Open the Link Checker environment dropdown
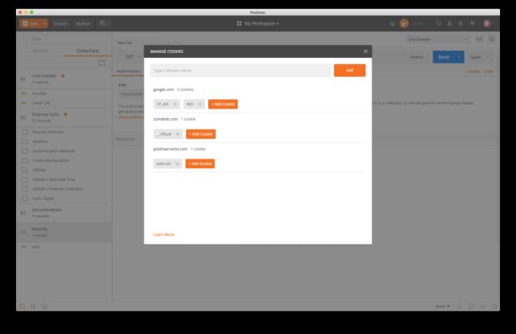This screenshot has height=334, width=516. click(x=437, y=40)
